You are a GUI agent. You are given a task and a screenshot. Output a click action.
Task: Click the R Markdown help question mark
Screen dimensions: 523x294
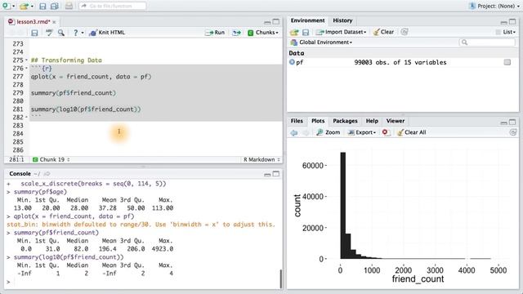click(76, 33)
